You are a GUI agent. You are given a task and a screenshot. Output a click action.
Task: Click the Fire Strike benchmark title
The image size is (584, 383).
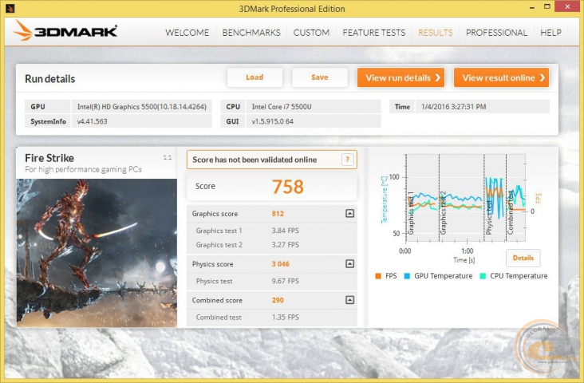[x=49, y=158]
